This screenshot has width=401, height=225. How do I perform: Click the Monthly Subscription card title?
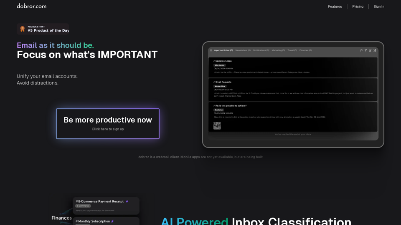pyautogui.click(x=94, y=221)
